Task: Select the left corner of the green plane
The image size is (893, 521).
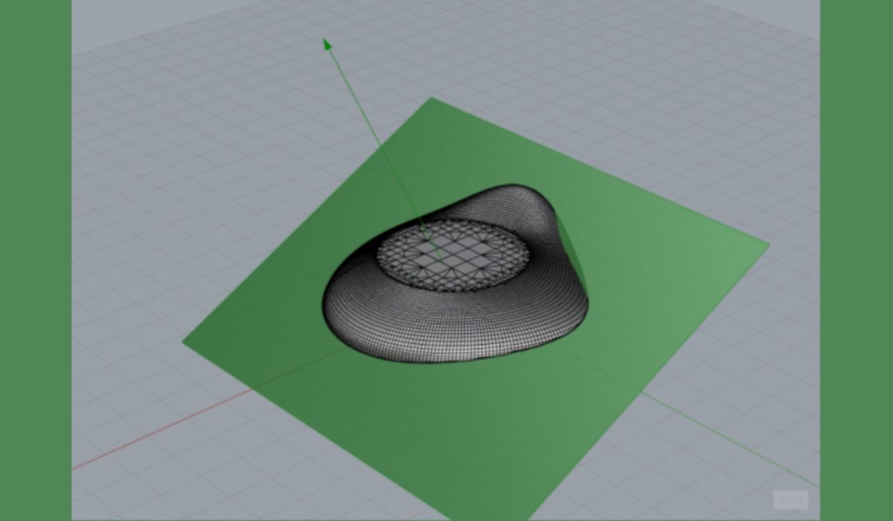Action: point(185,342)
